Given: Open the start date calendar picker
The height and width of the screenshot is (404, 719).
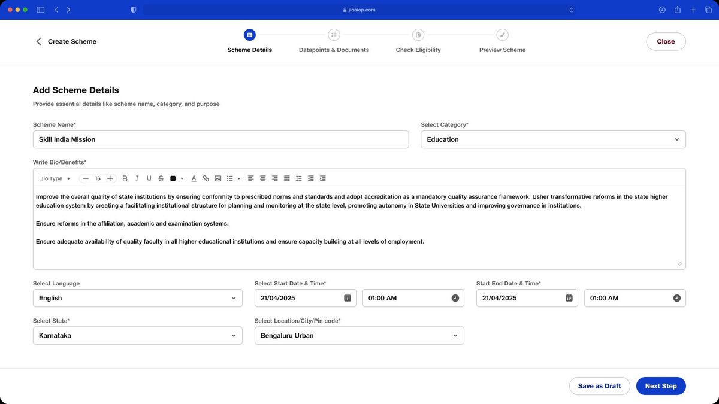Looking at the screenshot, I should [x=347, y=298].
